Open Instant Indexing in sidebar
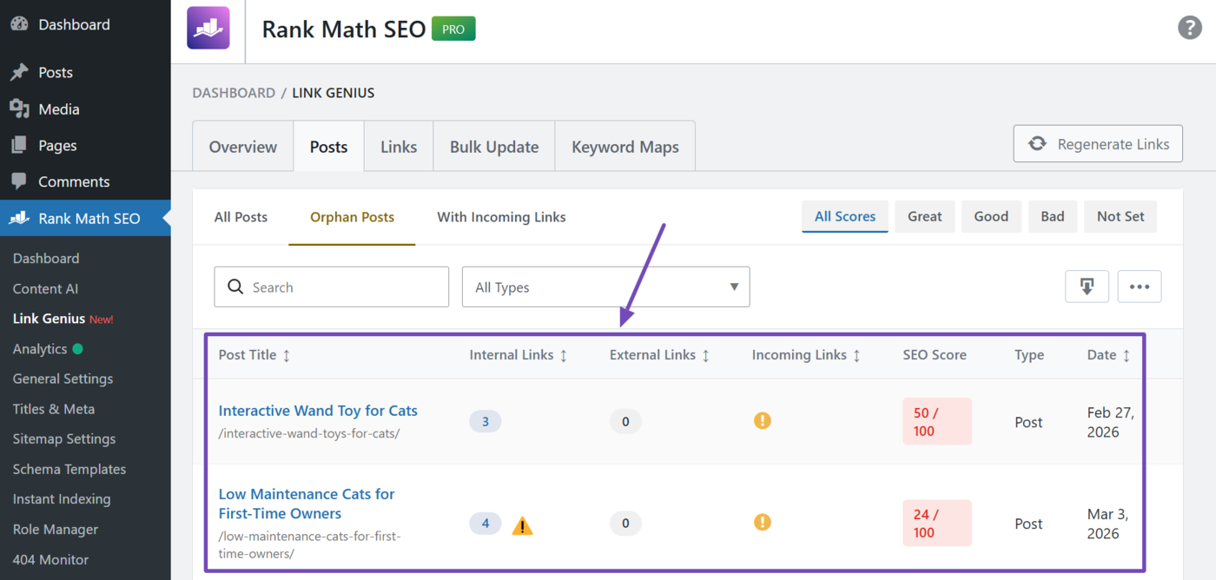This screenshot has height=580, width=1216. [x=62, y=499]
